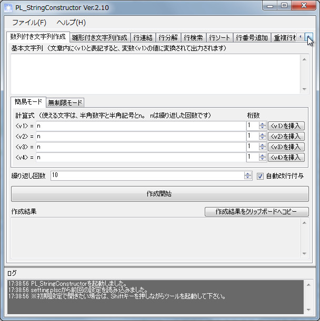Open the 行分解 tab

[x=168, y=38]
